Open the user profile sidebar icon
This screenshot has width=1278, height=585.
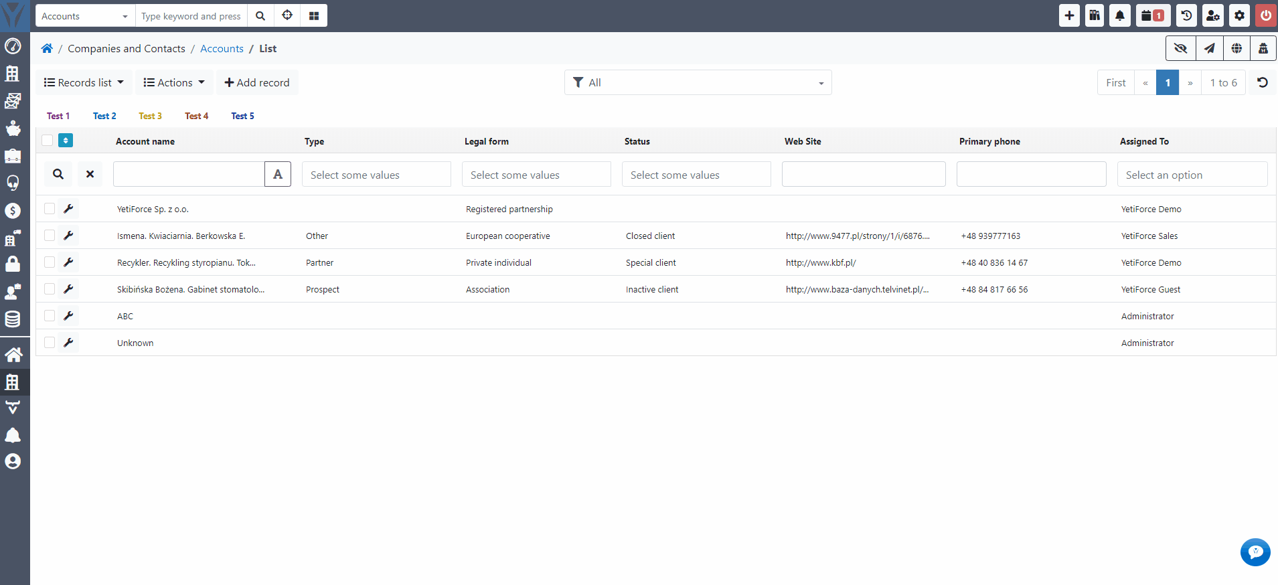click(13, 461)
